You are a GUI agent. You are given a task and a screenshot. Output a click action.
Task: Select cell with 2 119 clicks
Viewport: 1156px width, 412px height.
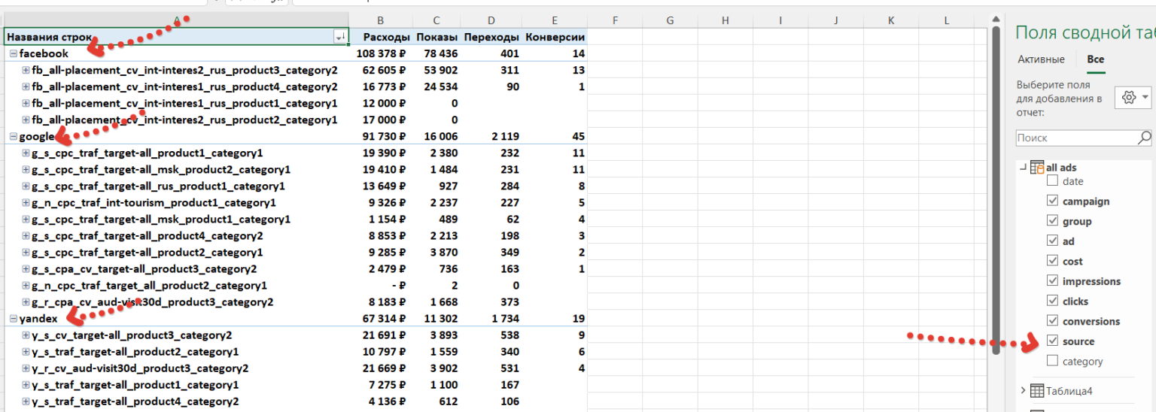[x=491, y=136]
